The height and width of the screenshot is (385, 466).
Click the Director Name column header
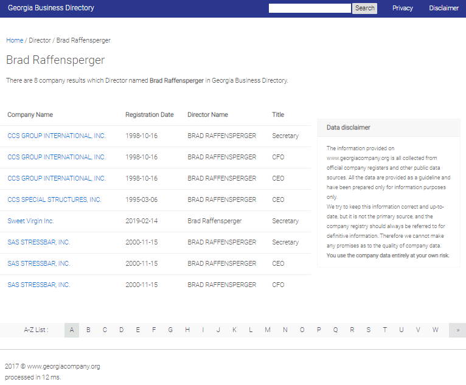[207, 115]
